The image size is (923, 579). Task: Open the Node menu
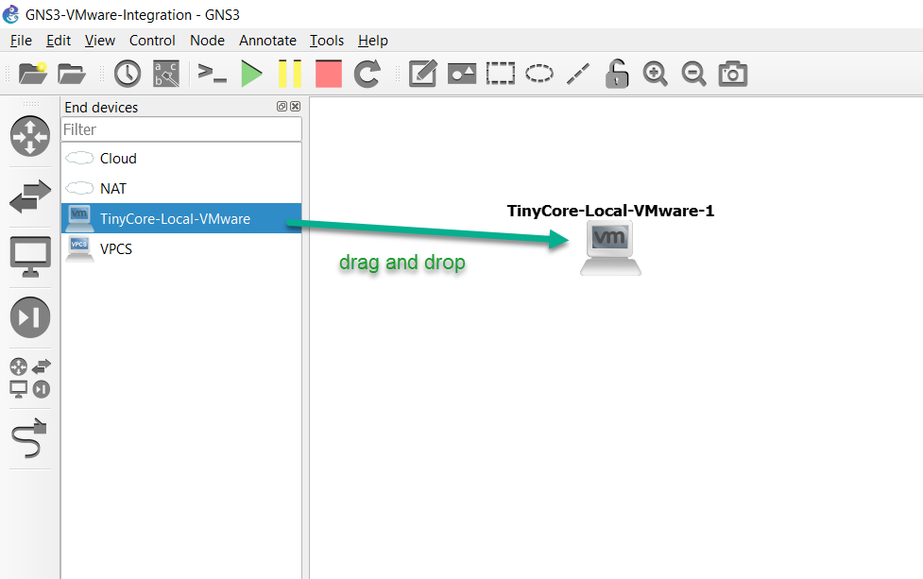(207, 41)
